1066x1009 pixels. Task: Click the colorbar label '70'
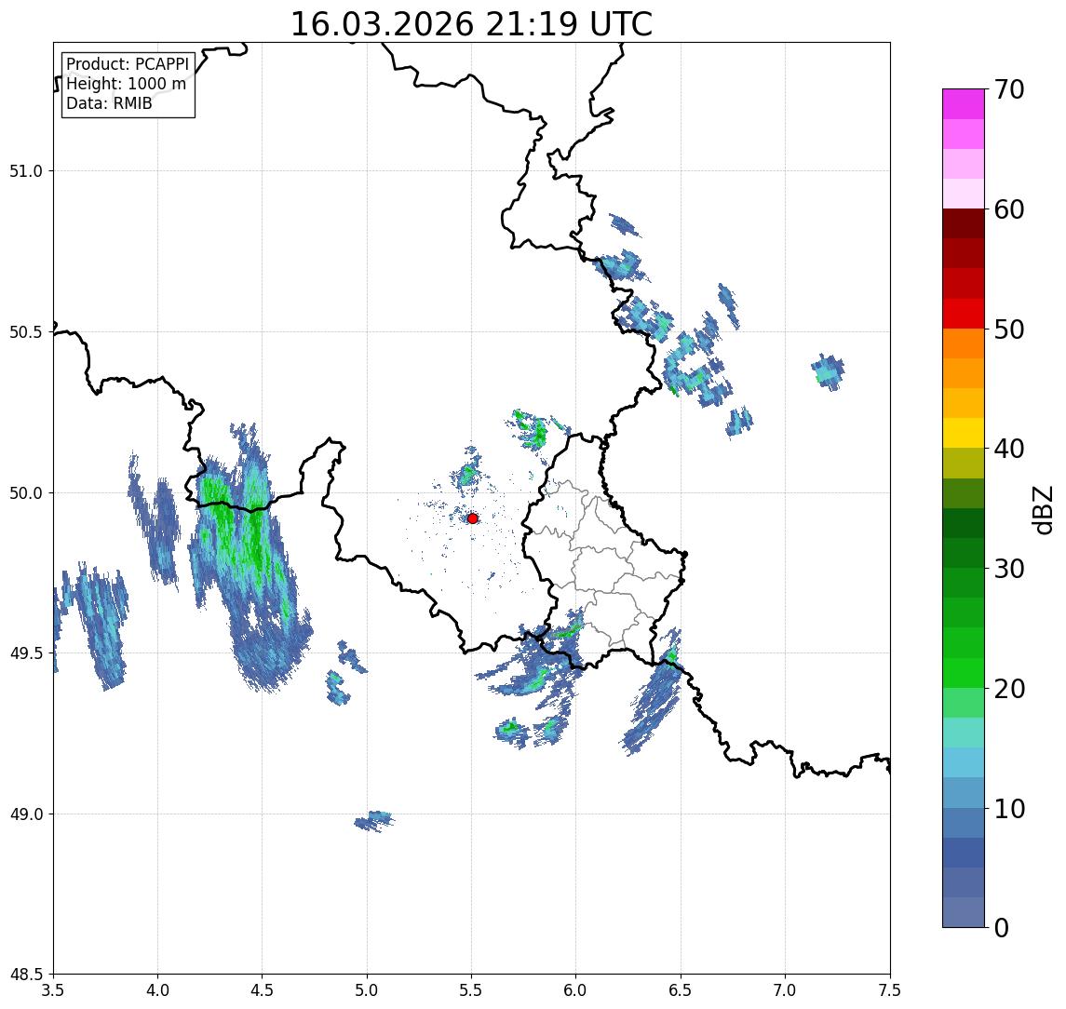(x=1009, y=89)
